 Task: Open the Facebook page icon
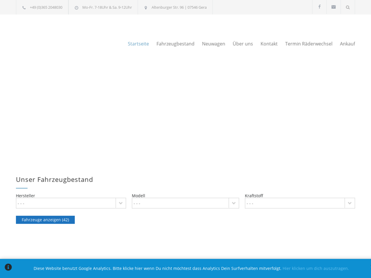pyautogui.click(x=319, y=7)
